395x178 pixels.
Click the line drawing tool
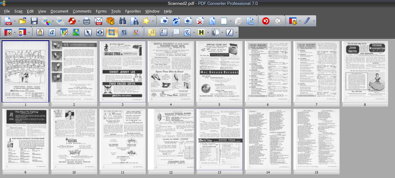tap(230, 32)
